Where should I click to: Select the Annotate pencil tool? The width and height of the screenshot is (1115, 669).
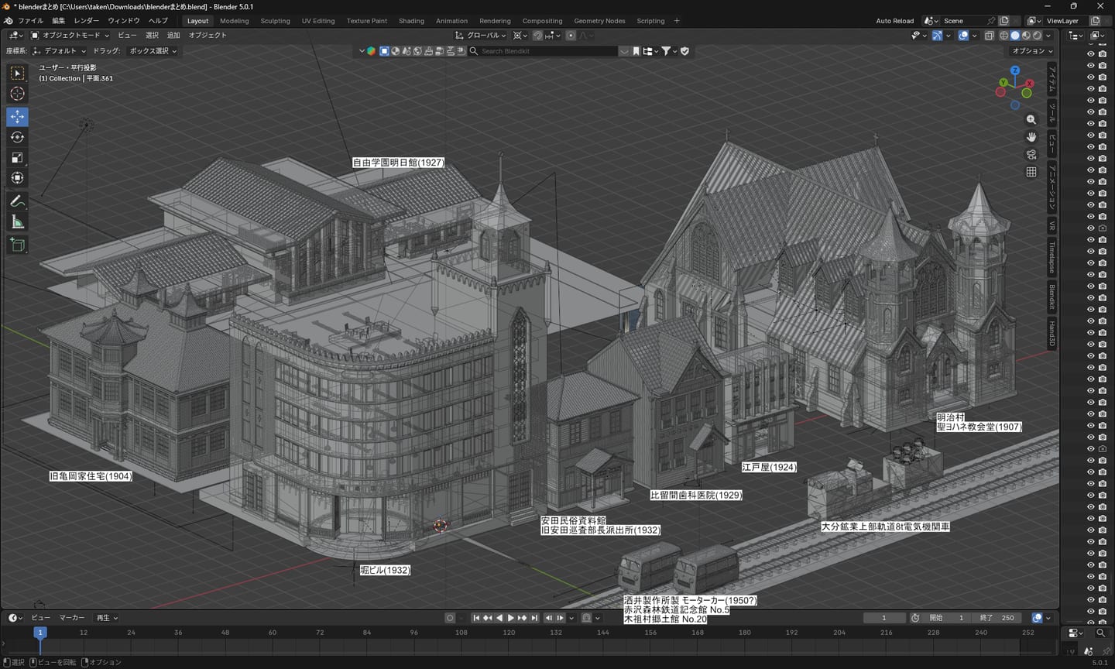pos(17,201)
